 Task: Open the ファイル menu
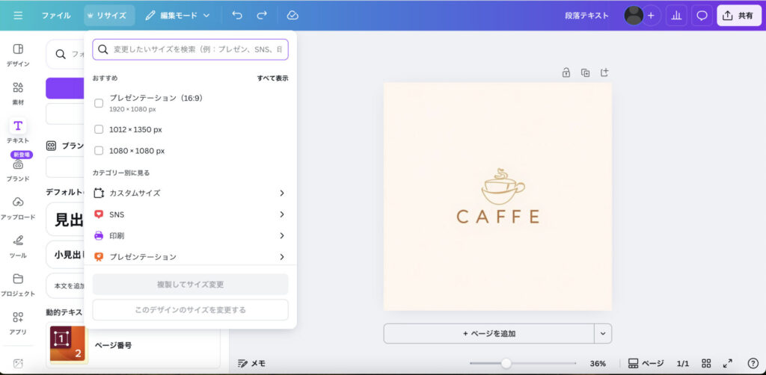tap(56, 15)
